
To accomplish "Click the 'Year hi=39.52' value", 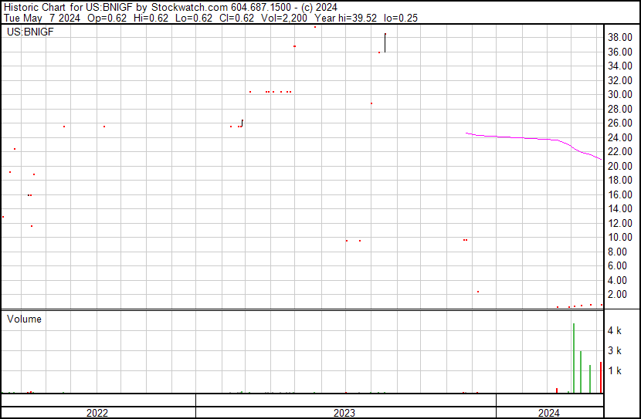I will point(345,18).
